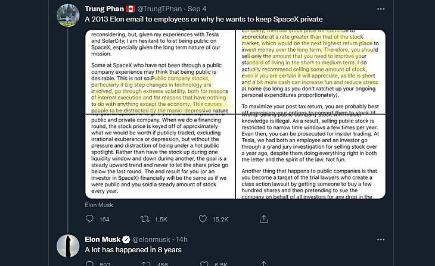Click the @elonmusk handle
This screenshot has width=435, height=266.
coord(154,239)
